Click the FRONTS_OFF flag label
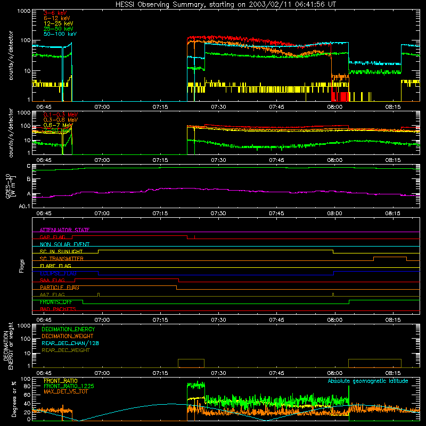 click(x=56, y=302)
